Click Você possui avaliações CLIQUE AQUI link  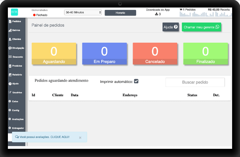click(x=45, y=137)
